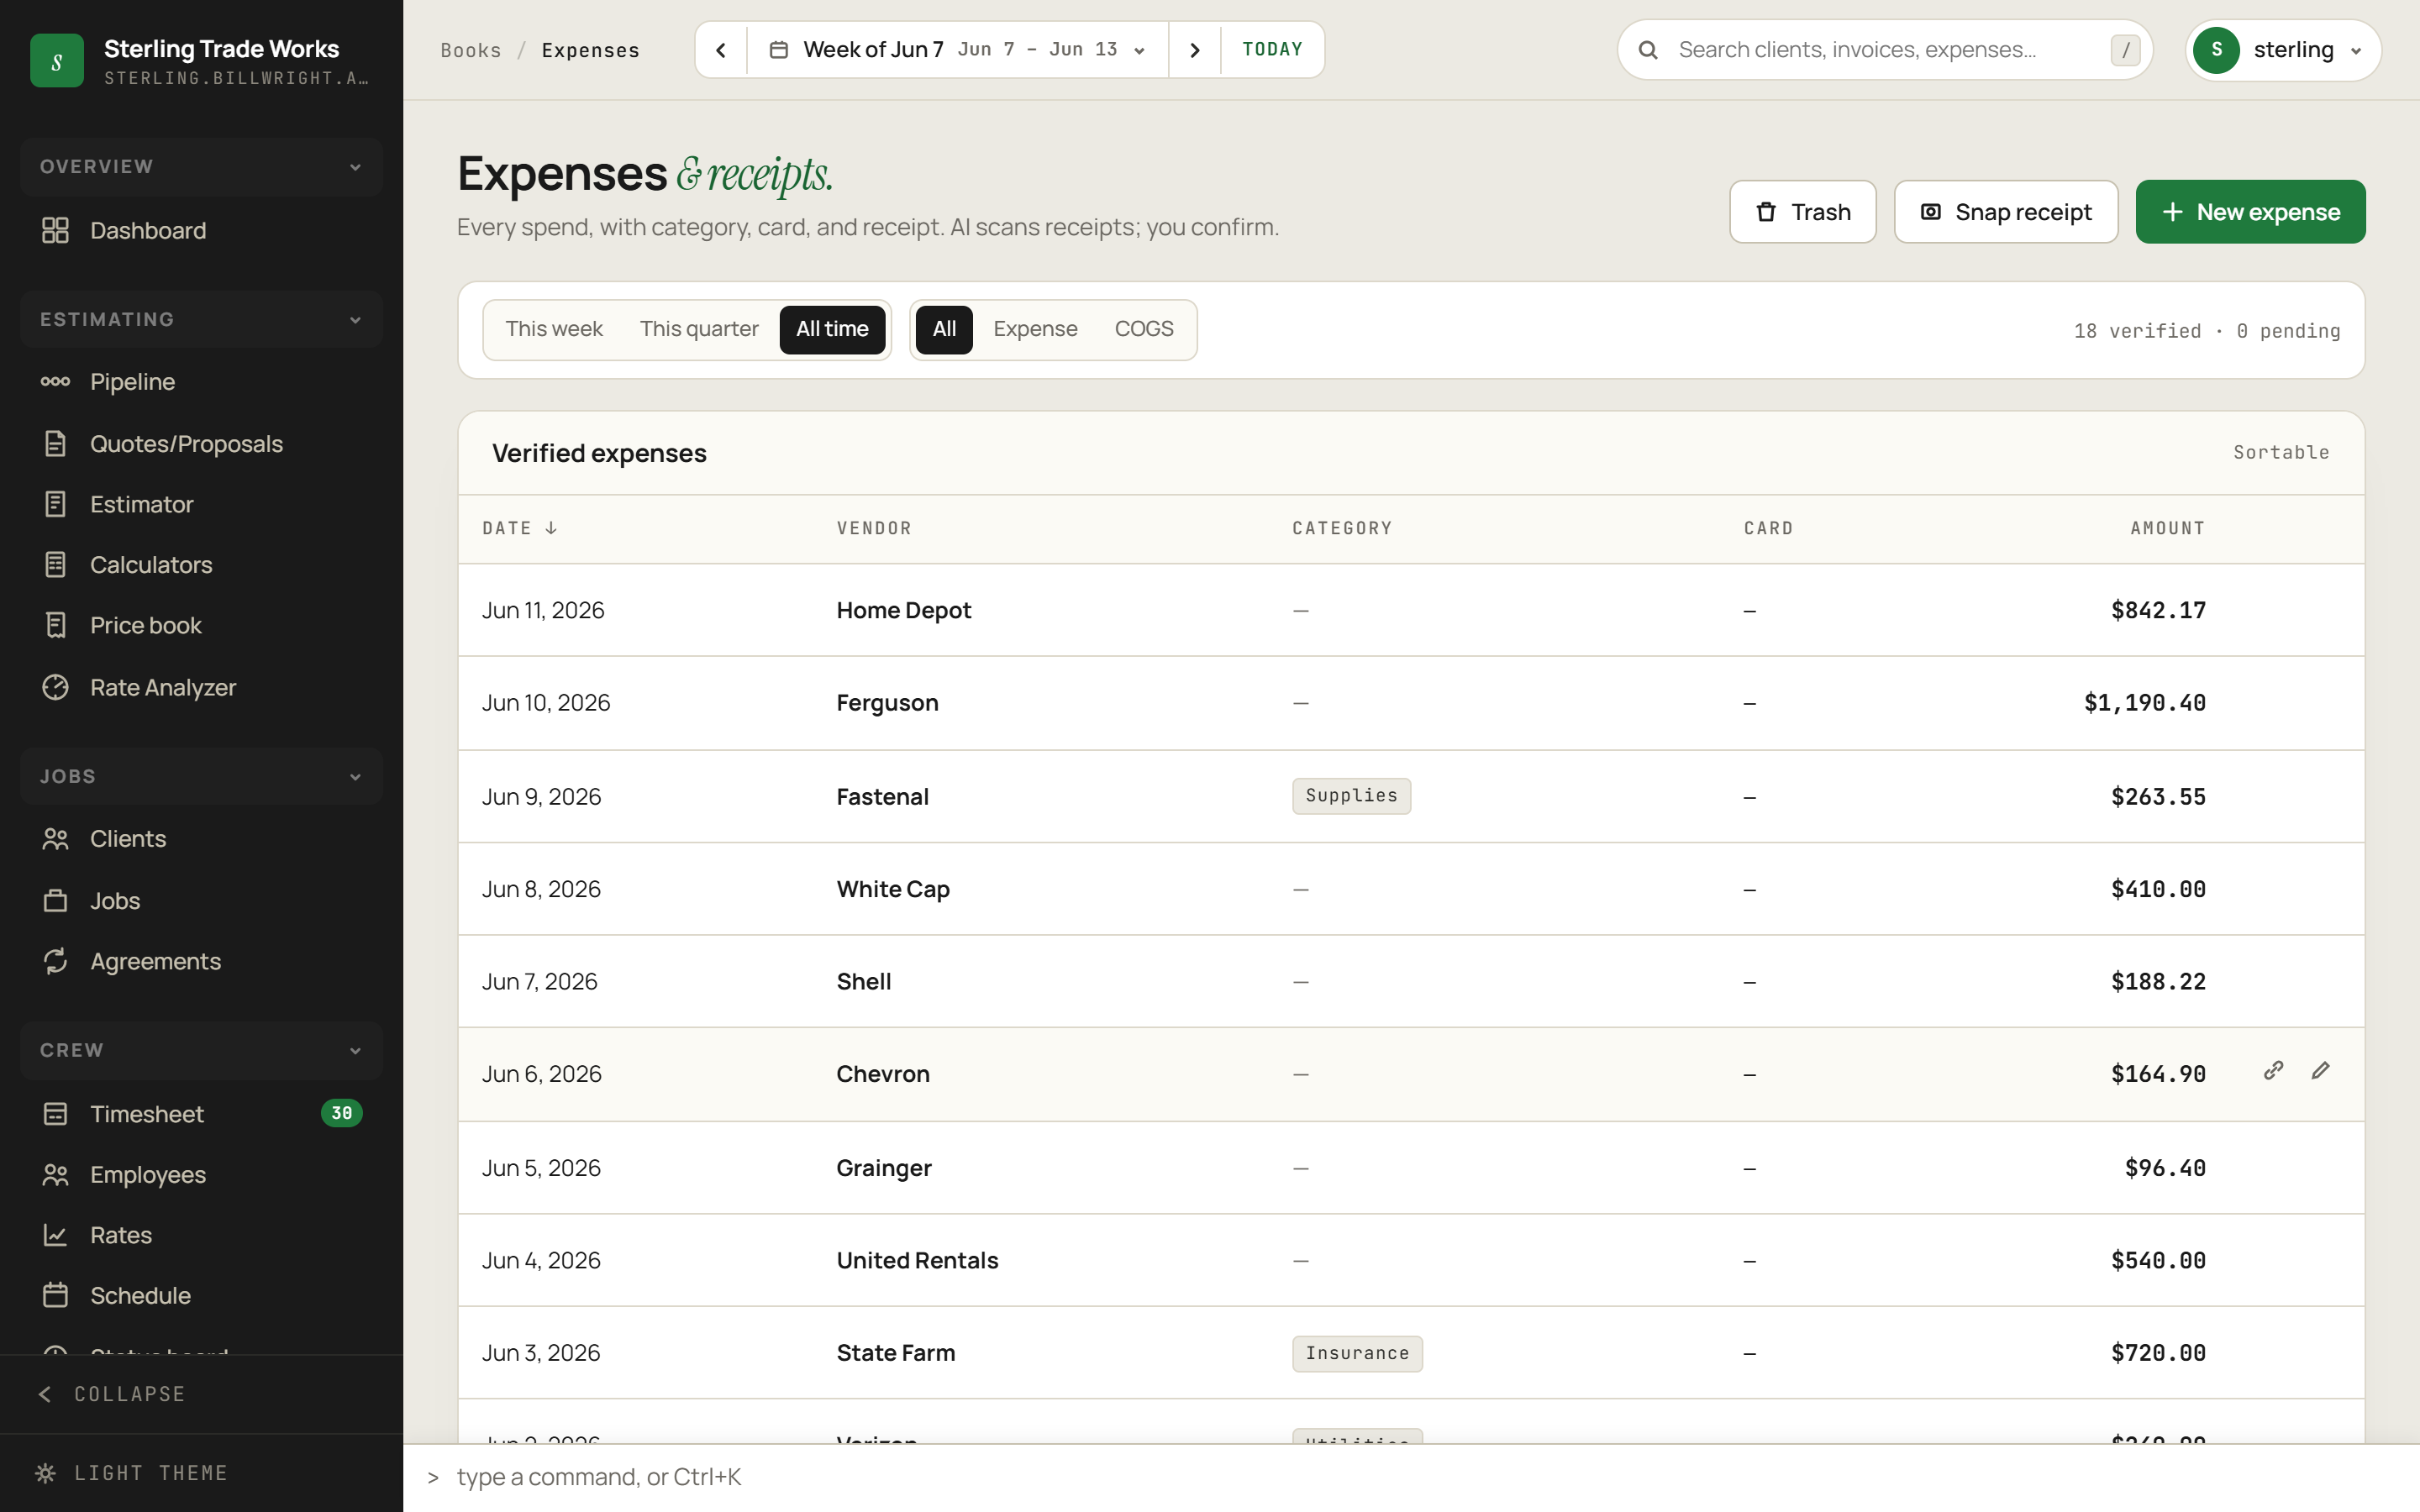2420x1512 pixels.
Task: Open the White Cap expense
Action: pos(1411,889)
